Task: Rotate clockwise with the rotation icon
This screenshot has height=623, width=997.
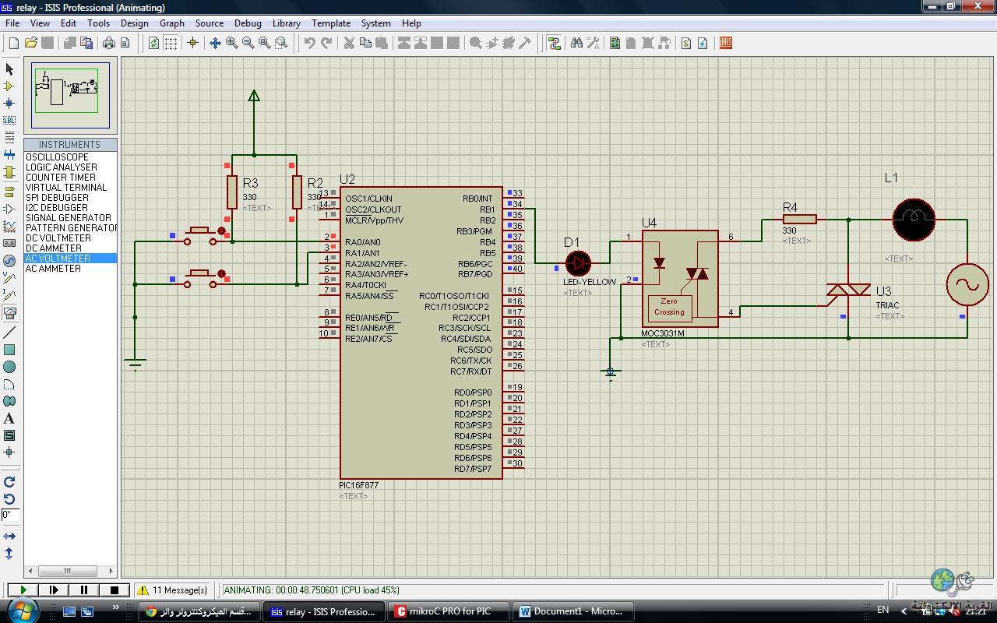Action: (9, 482)
